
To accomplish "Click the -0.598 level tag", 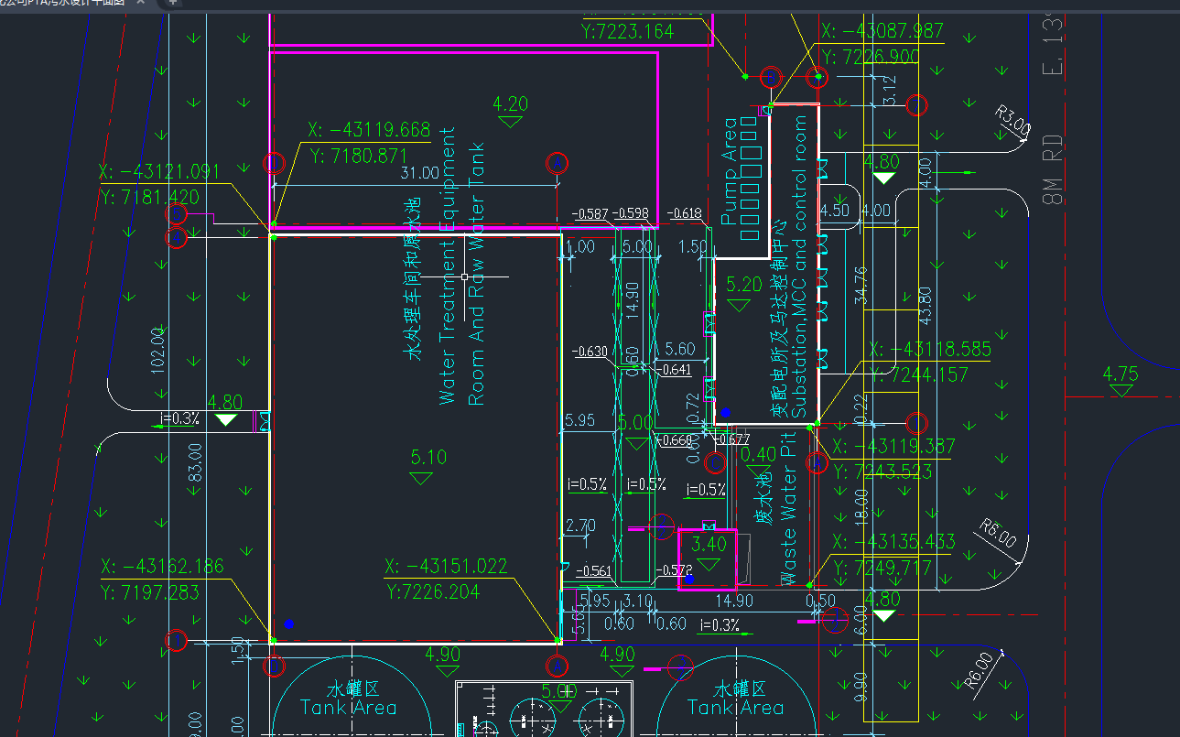I will click(630, 214).
